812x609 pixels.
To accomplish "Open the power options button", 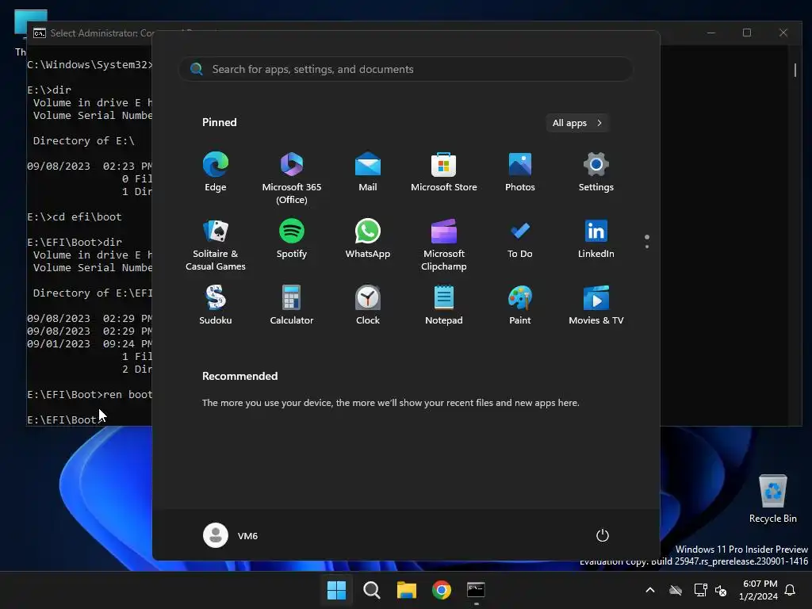I will click(x=603, y=535).
